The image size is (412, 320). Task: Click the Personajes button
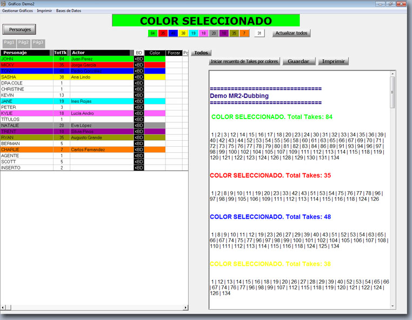click(19, 29)
